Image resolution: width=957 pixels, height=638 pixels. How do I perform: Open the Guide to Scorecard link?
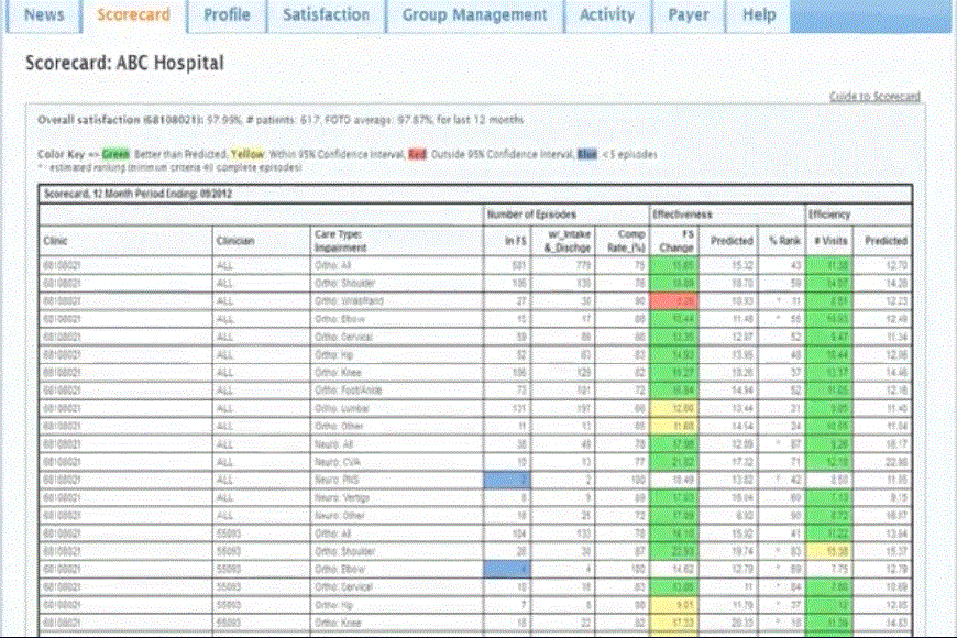(874, 97)
